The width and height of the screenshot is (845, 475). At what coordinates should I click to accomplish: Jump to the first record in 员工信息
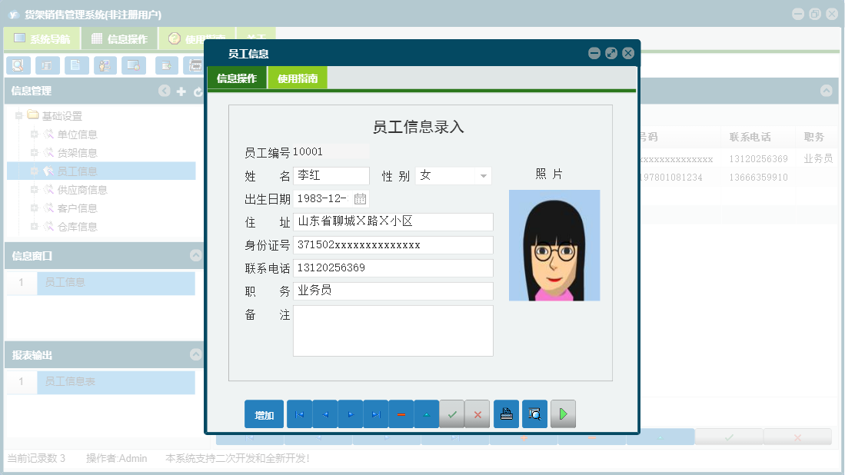pos(299,414)
